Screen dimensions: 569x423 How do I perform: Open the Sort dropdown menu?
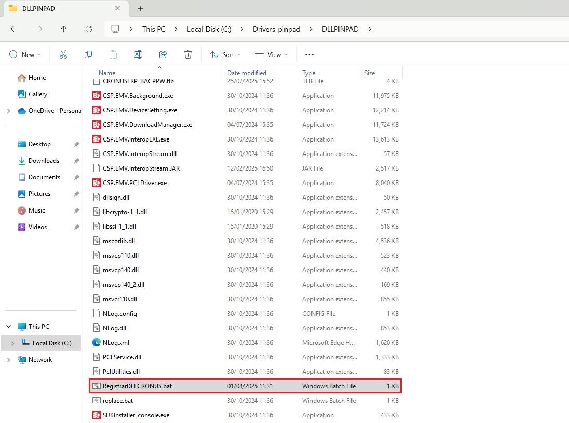tap(225, 54)
